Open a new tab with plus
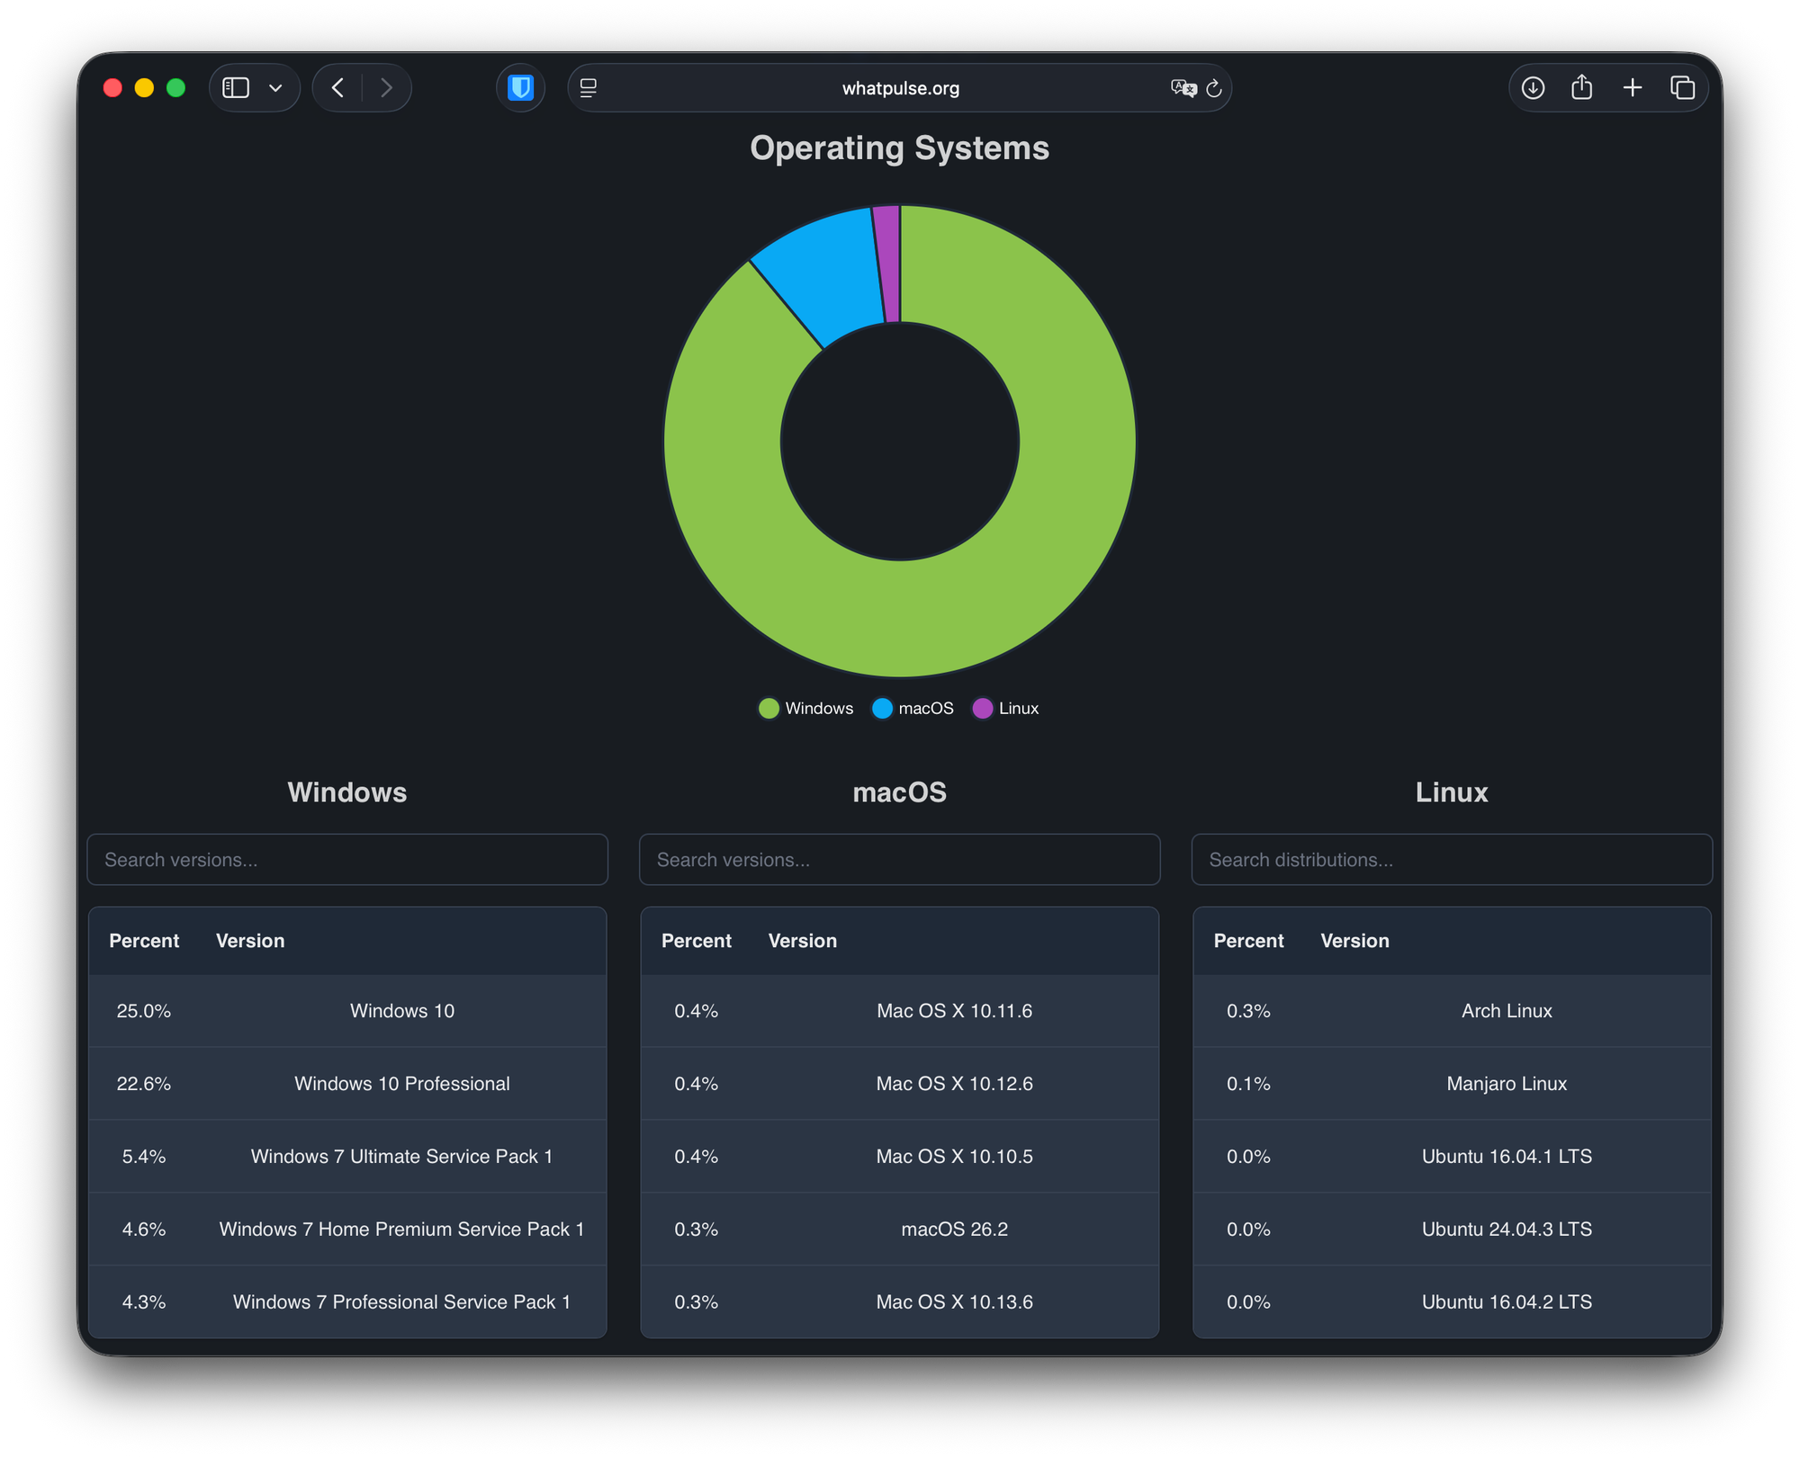Screen dimensions: 1800x1458 [1633, 88]
